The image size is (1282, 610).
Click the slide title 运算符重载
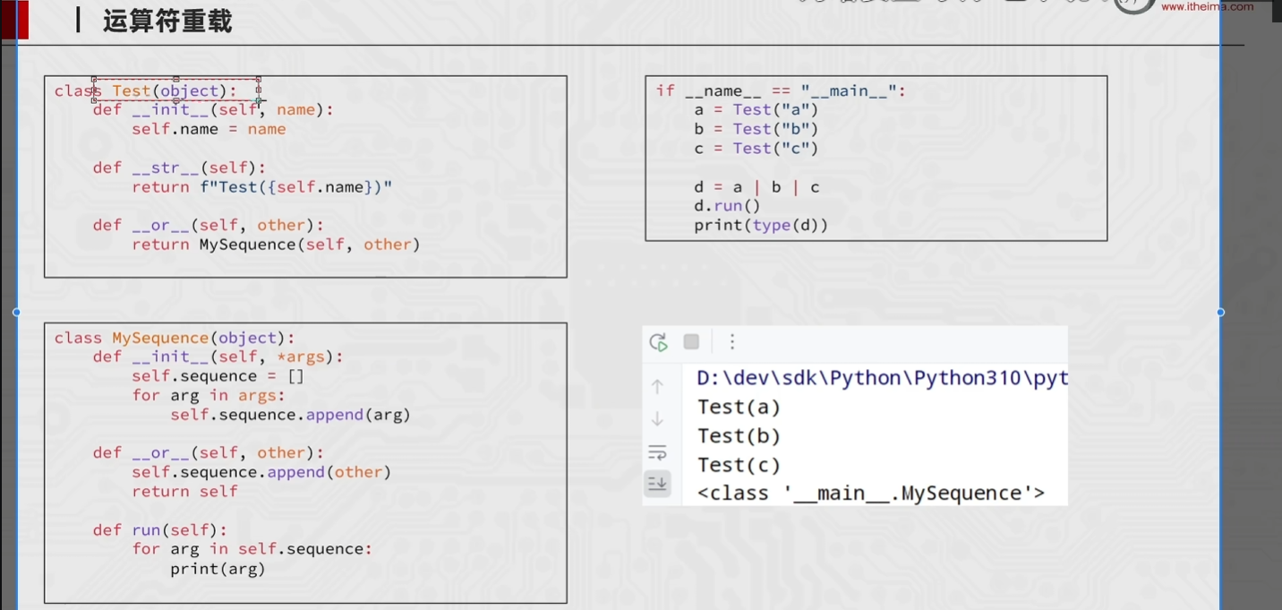pos(167,21)
